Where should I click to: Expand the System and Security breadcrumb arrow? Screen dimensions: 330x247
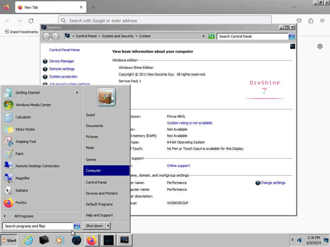point(136,36)
